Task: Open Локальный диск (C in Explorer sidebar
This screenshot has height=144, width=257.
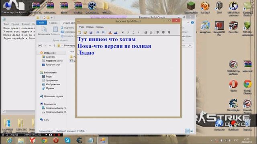Action: click(56, 108)
